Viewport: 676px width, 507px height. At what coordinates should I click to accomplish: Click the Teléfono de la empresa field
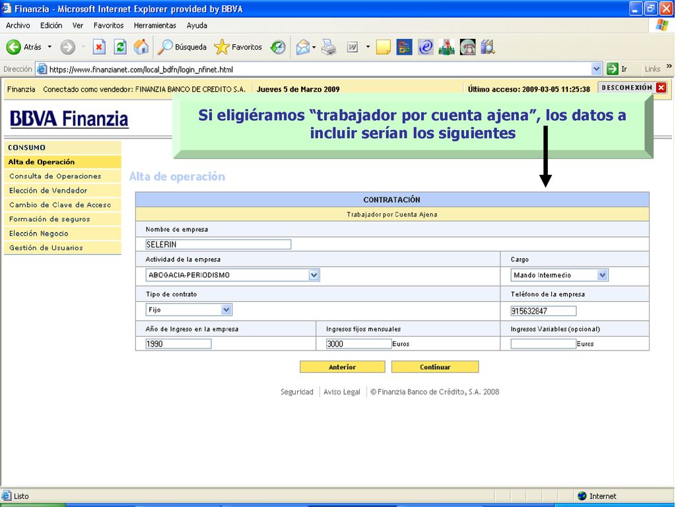[544, 311]
